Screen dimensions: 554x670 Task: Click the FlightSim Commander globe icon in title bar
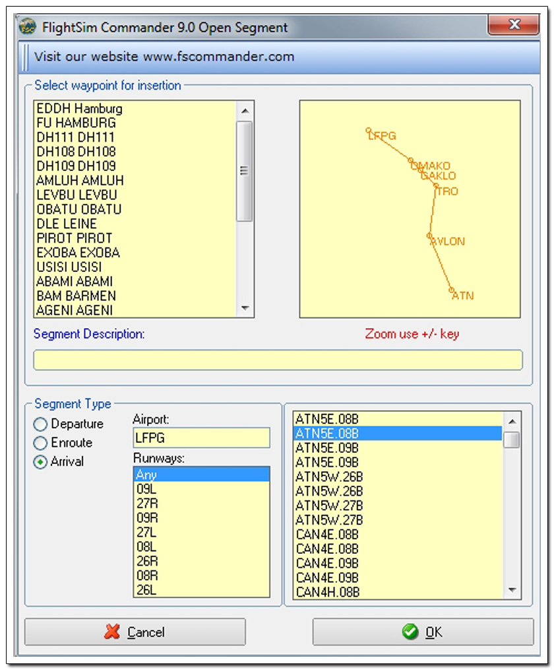click(x=28, y=27)
